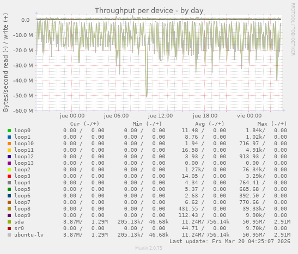
Task: Click the 'vie 00:00' time axis label
Action: (x=249, y=116)
